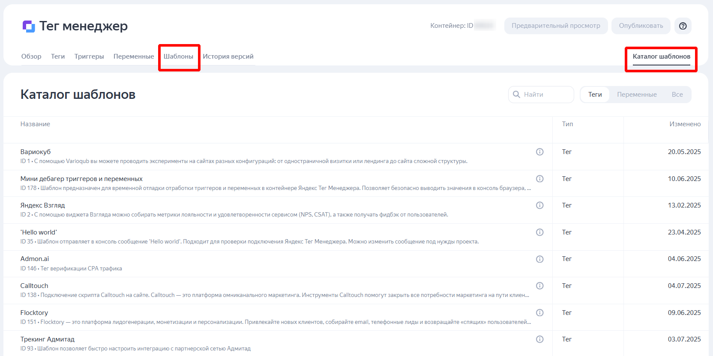Show info for Трекинг Адмитад template
713x356 pixels.
coord(540,339)
